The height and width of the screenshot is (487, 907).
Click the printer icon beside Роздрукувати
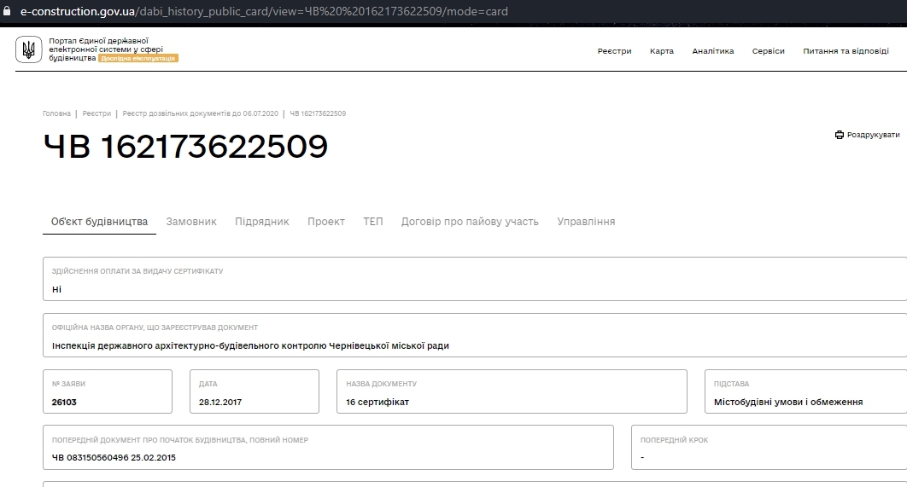pyautogui.click(x=840, y=135)
